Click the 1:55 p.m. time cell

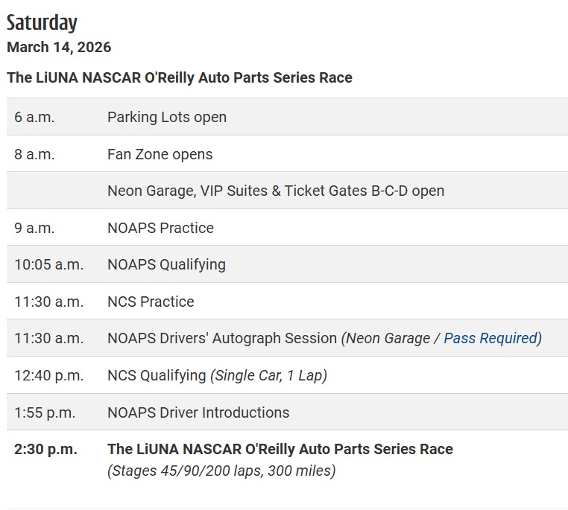46,412
